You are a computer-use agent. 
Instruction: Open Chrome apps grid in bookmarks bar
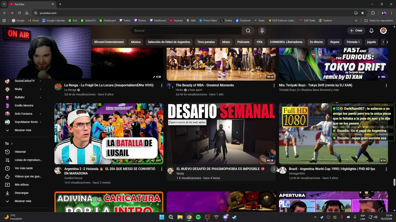click(4, 21)
